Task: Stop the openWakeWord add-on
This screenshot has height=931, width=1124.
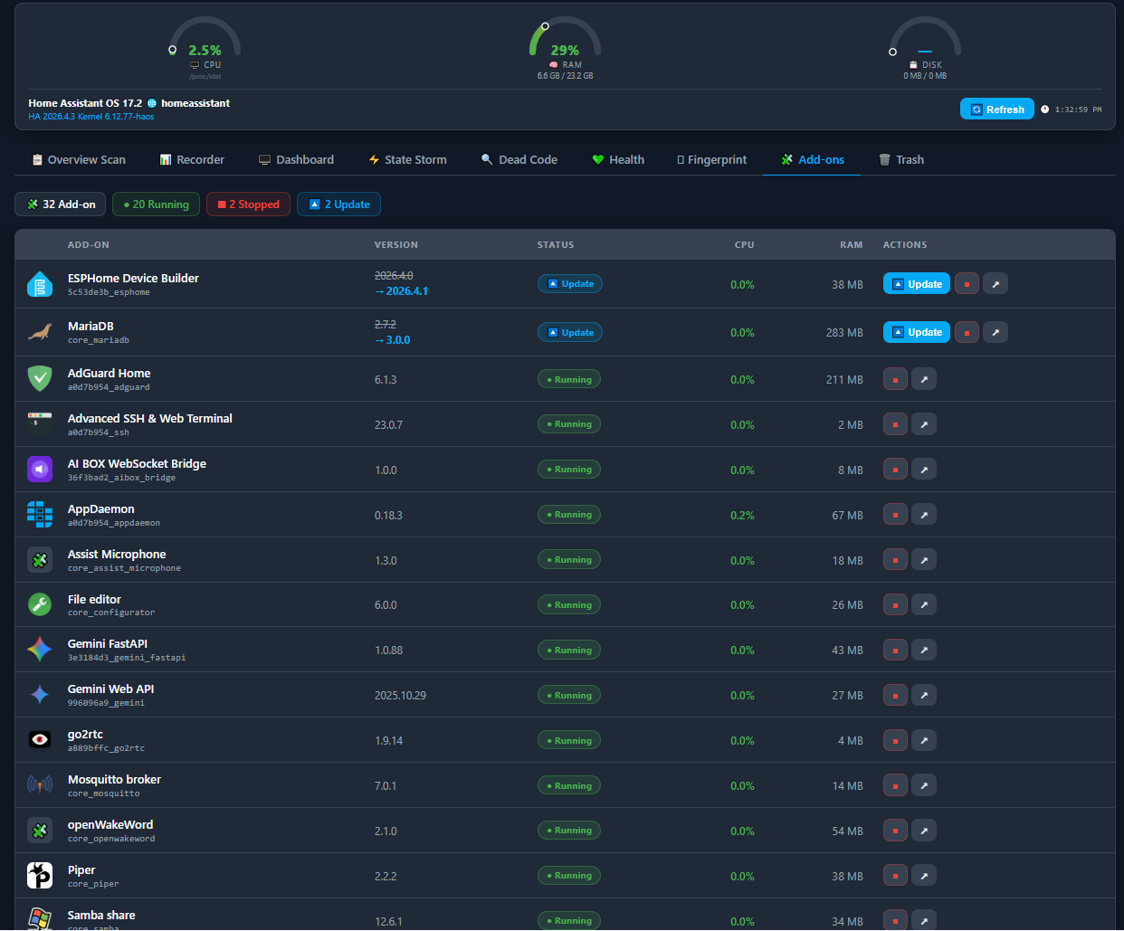Action: [895, 831]
